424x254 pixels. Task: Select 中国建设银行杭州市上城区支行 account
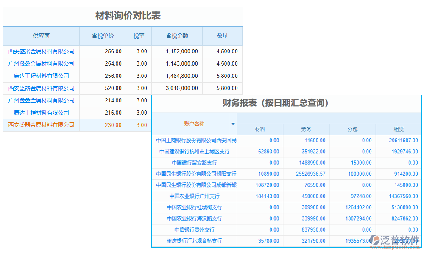pos(194,151)
